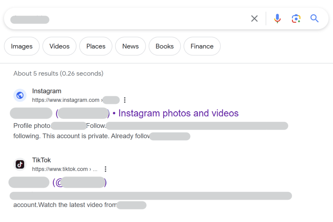Switch to the Images tab
The width and height of the screenshot is (333, 222).
coord(21,46)
